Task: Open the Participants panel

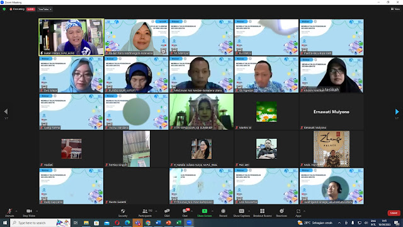Action: pyautogui.click(x=145, y=212)
